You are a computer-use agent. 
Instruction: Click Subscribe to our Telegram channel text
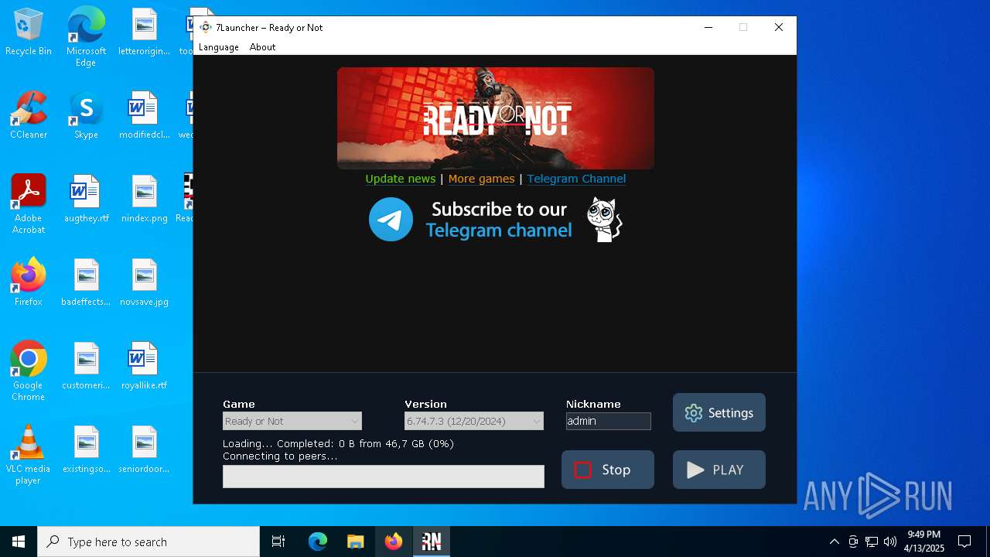[499, 220]
